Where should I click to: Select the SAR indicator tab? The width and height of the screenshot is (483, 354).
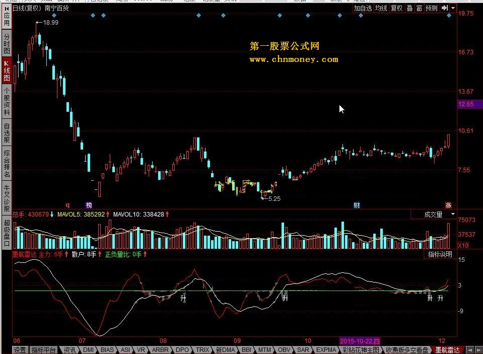click(303, 350)
